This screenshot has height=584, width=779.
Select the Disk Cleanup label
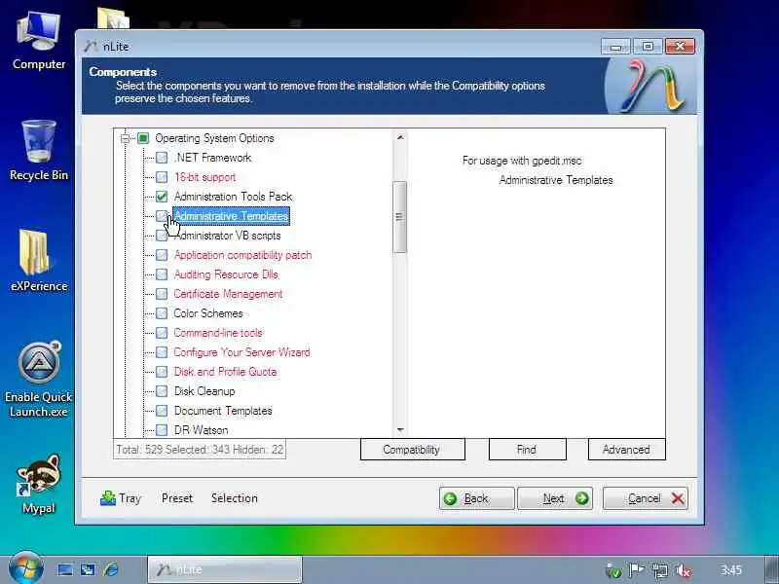pyautogui.click(x=204, y=391)
